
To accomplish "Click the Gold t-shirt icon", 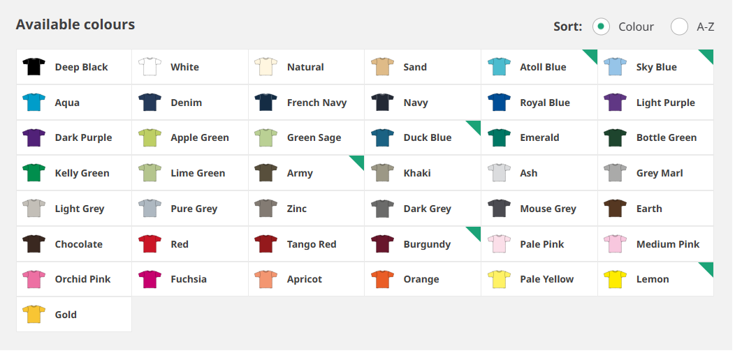I will 34,315.
